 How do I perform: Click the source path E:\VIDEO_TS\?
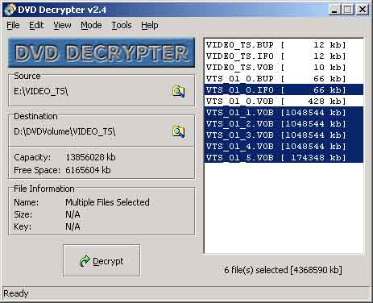click(41, 92)
